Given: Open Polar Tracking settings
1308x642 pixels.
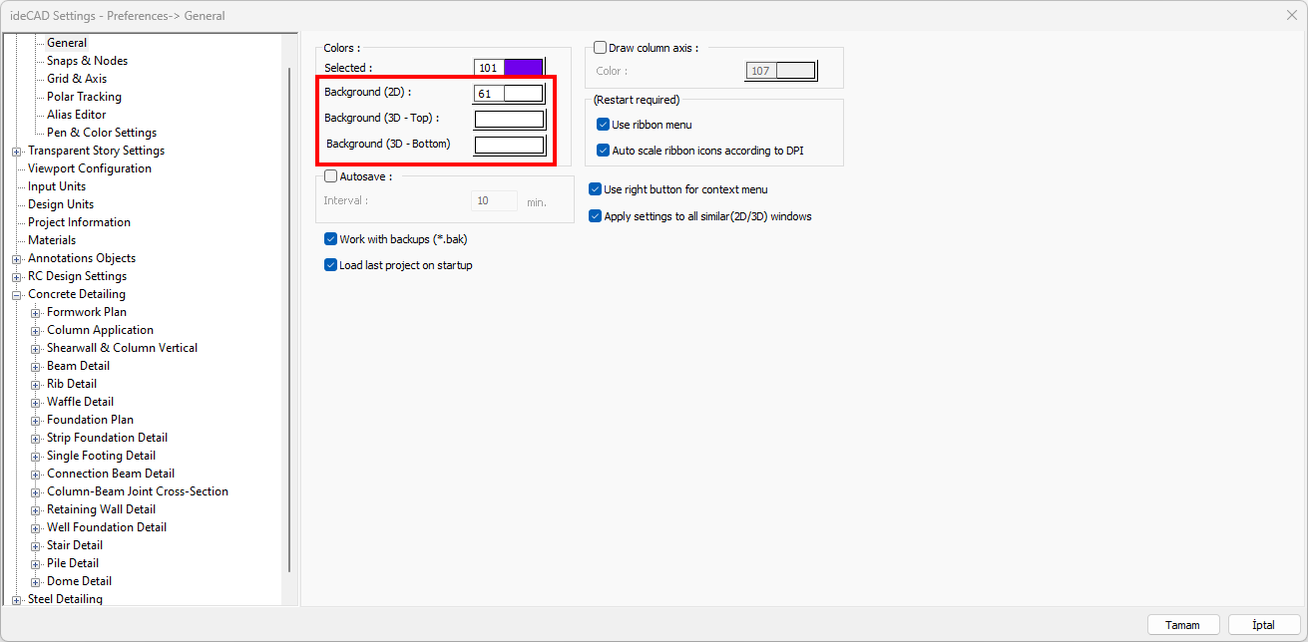Looking at the screenshot, I should point(84,97).
